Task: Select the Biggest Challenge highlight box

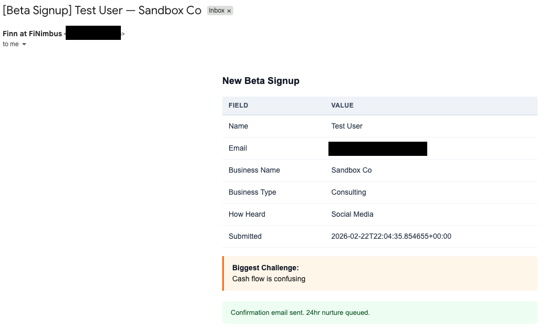Action: [x=380, y=273]
